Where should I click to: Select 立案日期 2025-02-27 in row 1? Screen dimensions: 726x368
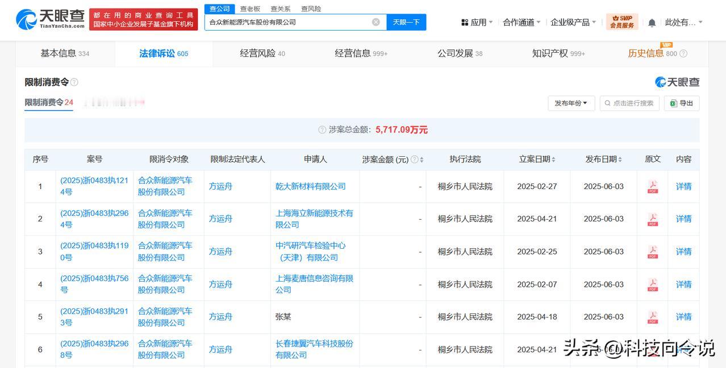[537, 187]
